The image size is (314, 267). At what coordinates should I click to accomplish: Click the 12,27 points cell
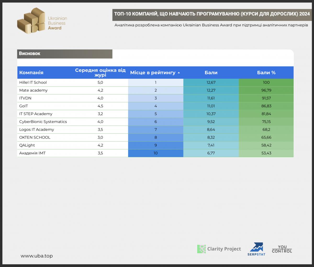point(211,90)
